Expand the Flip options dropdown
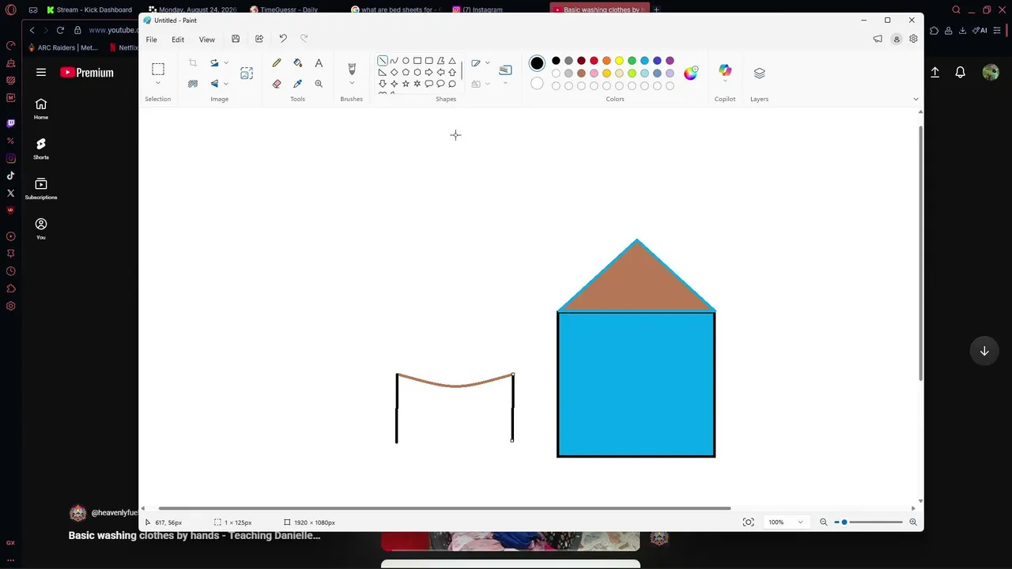The width and height of the screenshot is (1012, 569). tap(226, 84)
